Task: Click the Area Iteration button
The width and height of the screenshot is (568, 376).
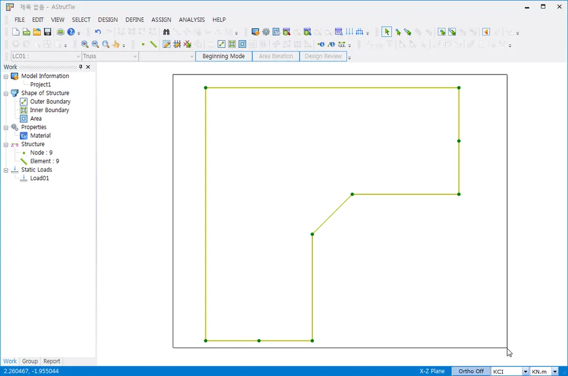Action: pos(275,56)
